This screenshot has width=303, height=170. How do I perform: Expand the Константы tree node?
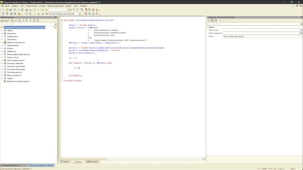[2, 34]
